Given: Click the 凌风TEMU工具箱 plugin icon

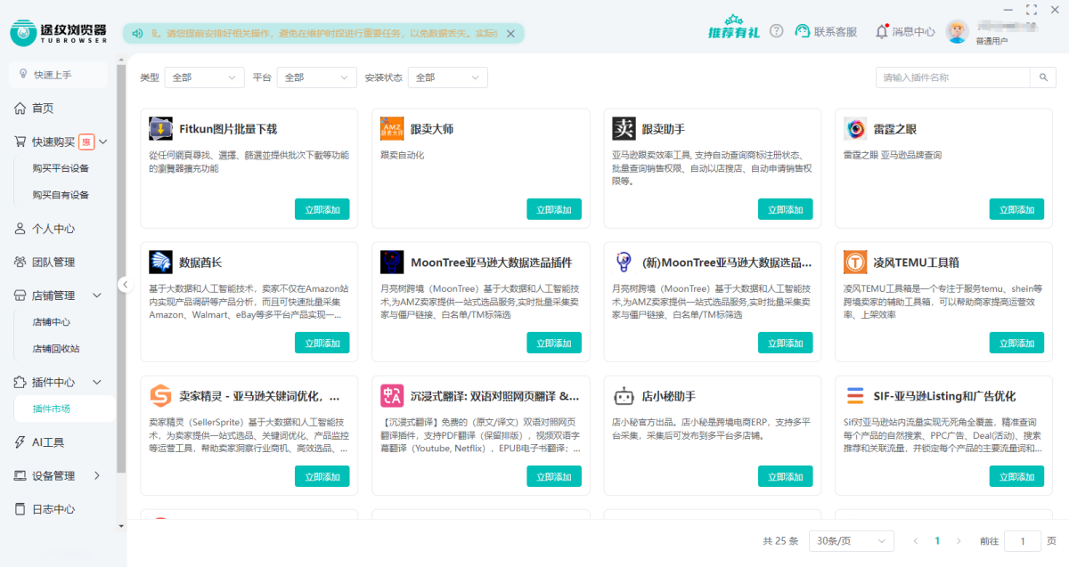Looking at the screenshot, I should [855, 263].
